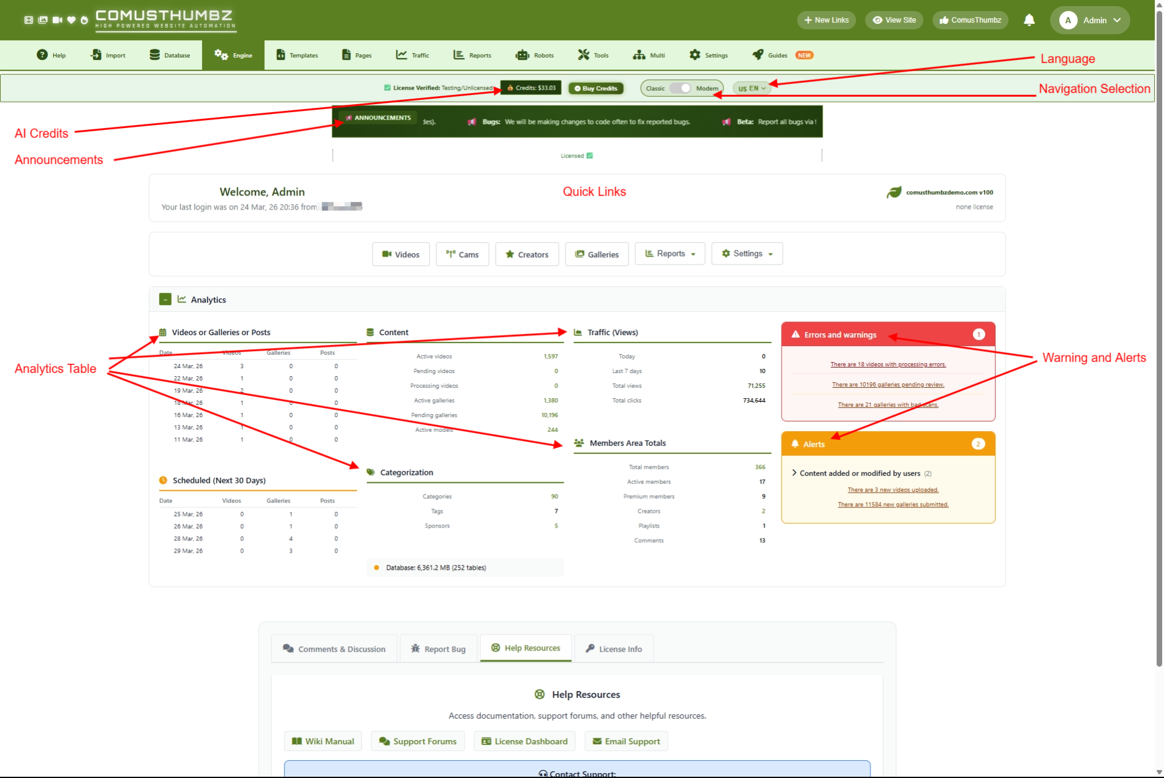The height and width of the screenshot is (778, 1164).
Task: Open the Import icon
Action: [x=96, y=55]
